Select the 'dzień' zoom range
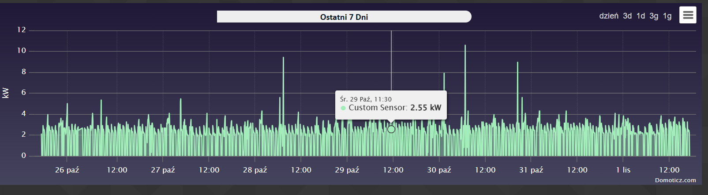This screenshot has width=708, height=195. point(608,16)
